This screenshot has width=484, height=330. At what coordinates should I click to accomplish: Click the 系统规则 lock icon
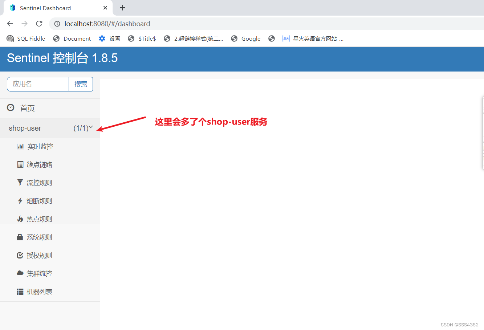20,237
